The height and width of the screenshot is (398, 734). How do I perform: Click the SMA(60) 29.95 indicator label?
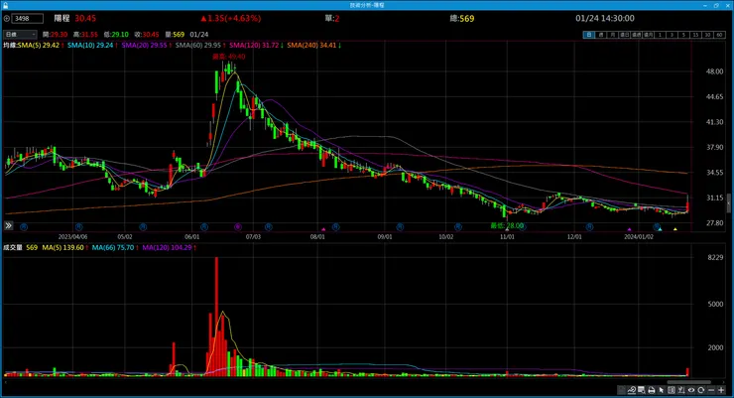tap(198, 46)
